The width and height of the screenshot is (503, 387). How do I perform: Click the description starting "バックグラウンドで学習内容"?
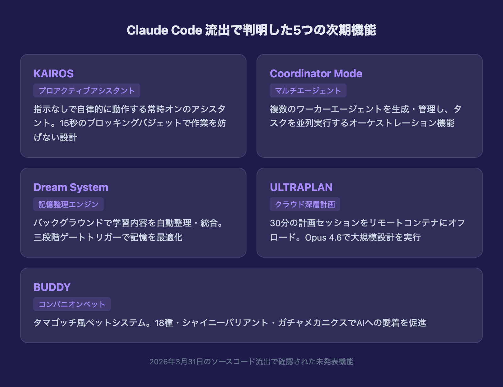(129, 230)
